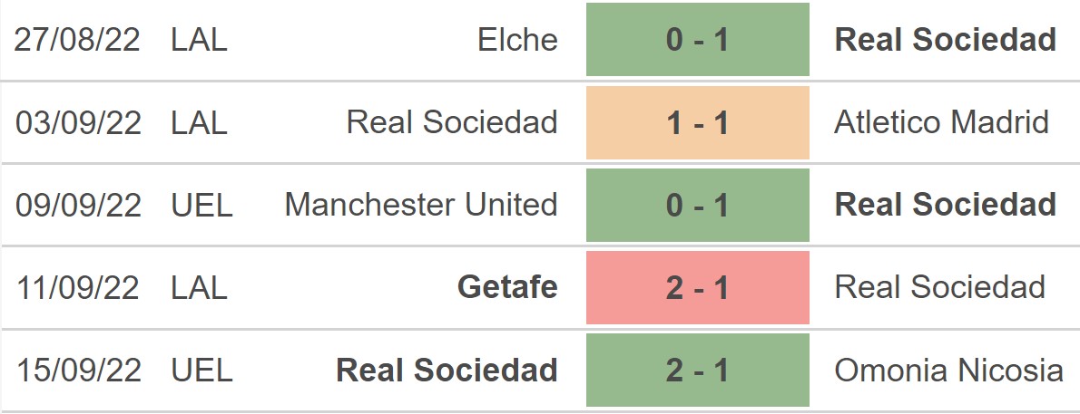Click bold Real Sociedad facing Omonia Nicosia

click(447, 370)
